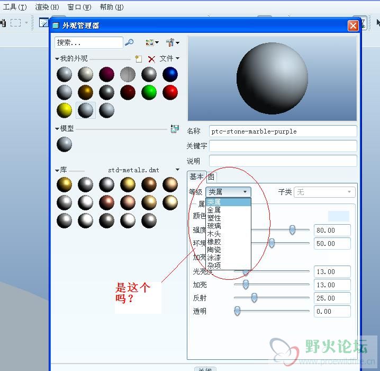Click the 50.00 ambient value field
The height and width of the screenshot is (371, 380).
332,243
